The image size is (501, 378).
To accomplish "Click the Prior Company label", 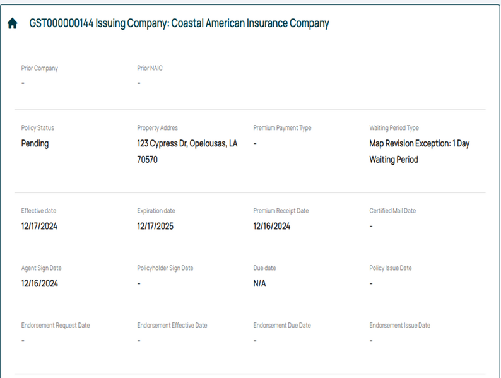I will pos(39,68).
